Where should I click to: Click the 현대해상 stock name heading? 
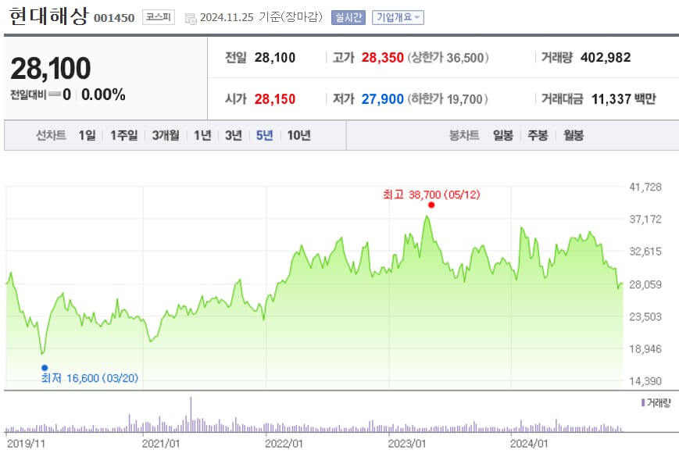(x=48, y=16)
